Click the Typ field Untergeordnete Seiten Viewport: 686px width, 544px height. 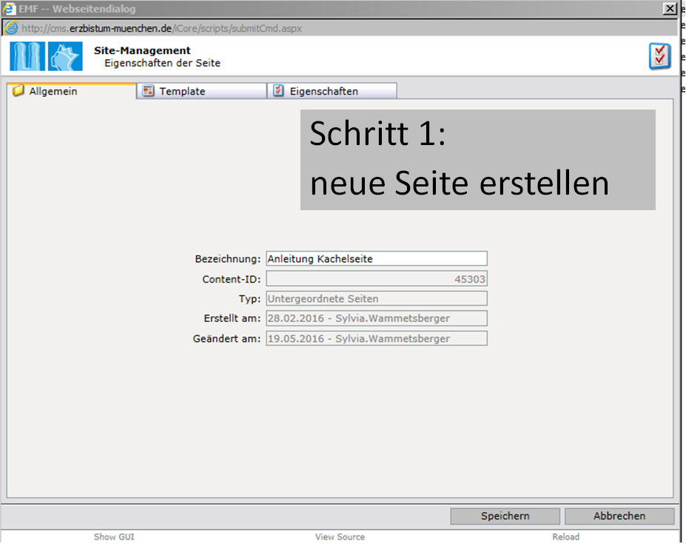[377, 298]
